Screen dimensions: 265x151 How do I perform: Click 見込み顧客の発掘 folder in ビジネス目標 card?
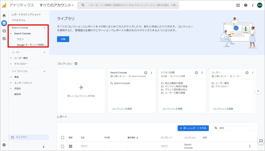(172, 83)
